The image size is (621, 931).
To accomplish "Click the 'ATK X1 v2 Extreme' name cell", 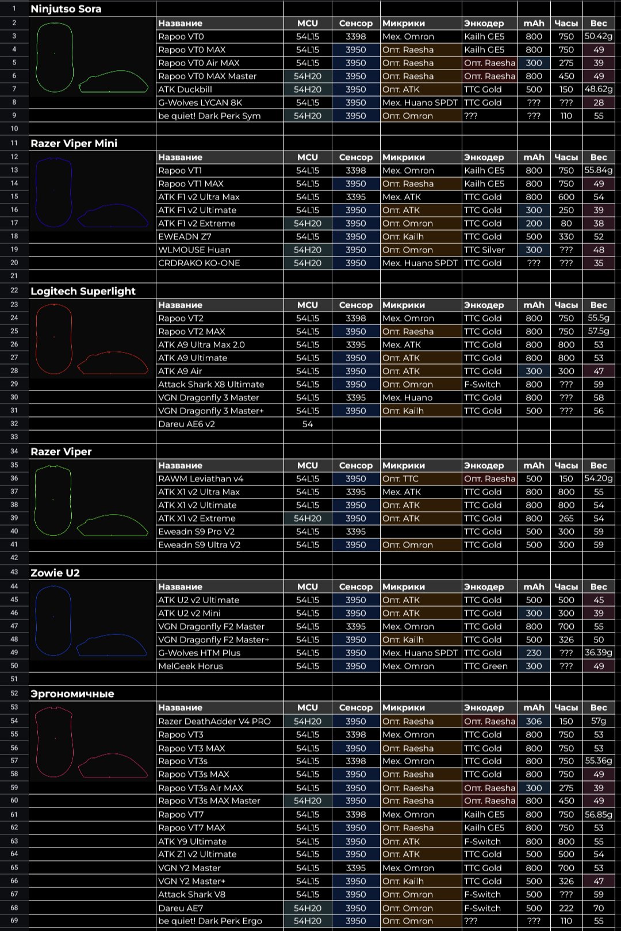I will [220, 518].
